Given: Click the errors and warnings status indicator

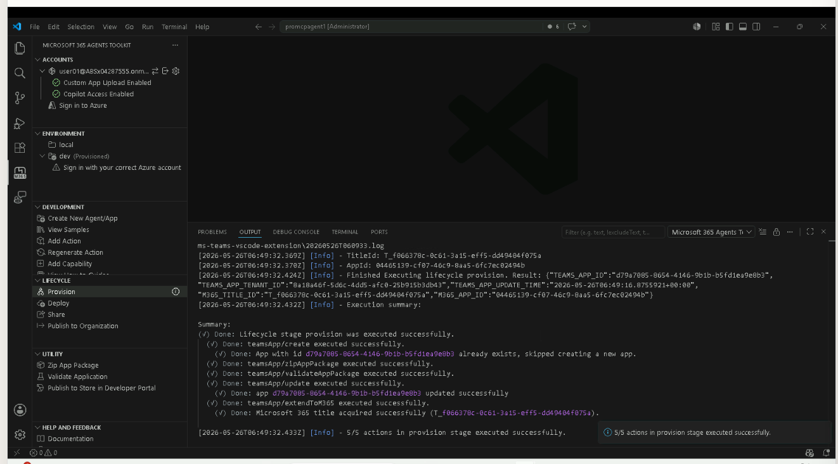Looking at the screenshot, I should pos(43,453).
